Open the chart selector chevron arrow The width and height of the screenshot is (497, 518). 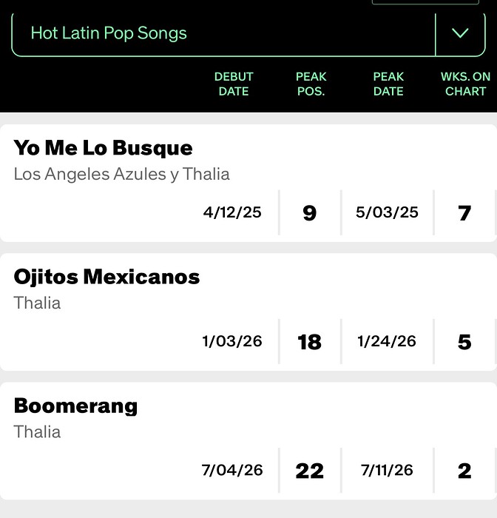pos(460,33)
